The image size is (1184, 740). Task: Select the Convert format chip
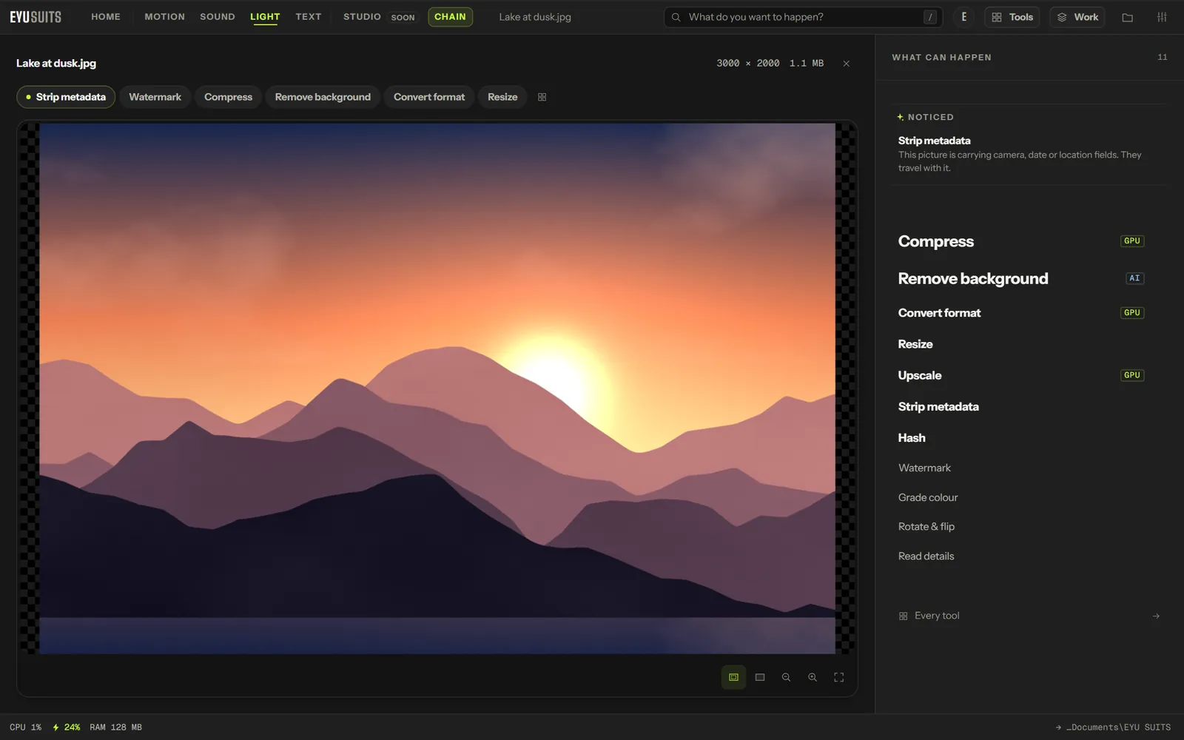click(x=429, y=97)
